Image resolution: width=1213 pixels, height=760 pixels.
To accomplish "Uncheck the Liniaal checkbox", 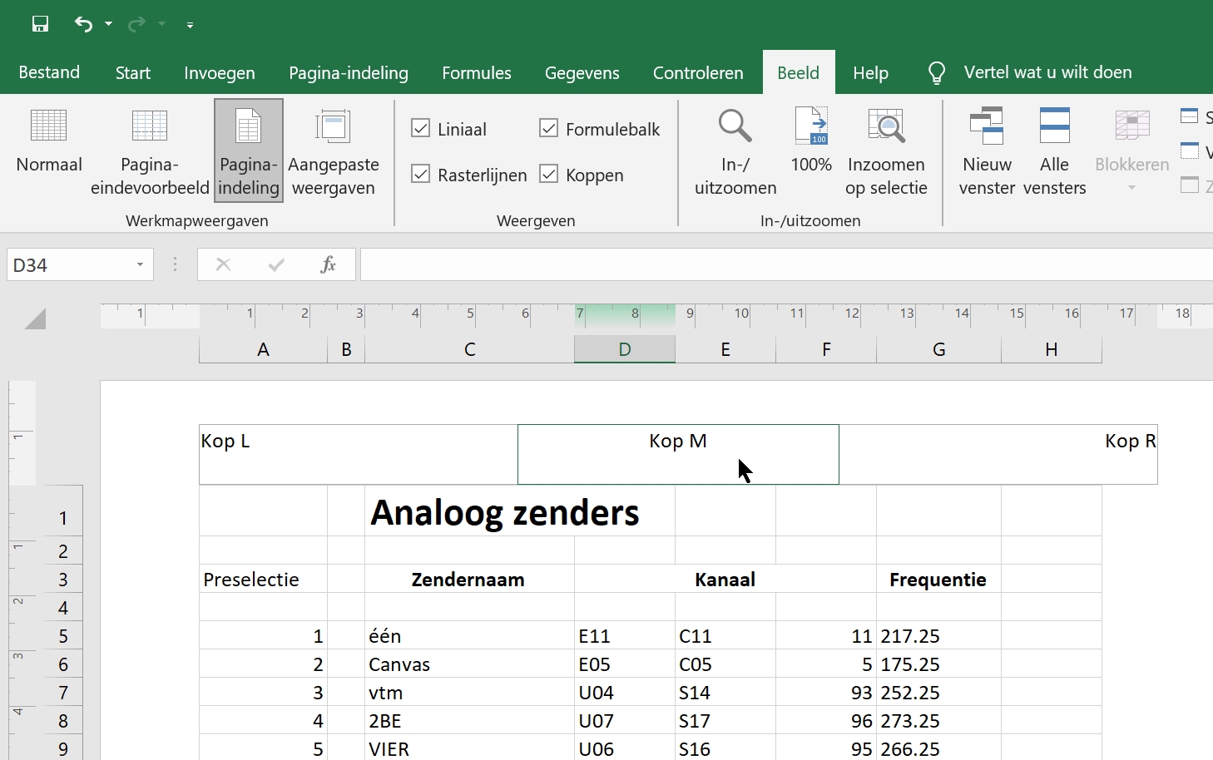I will click(x=421, y=129).
